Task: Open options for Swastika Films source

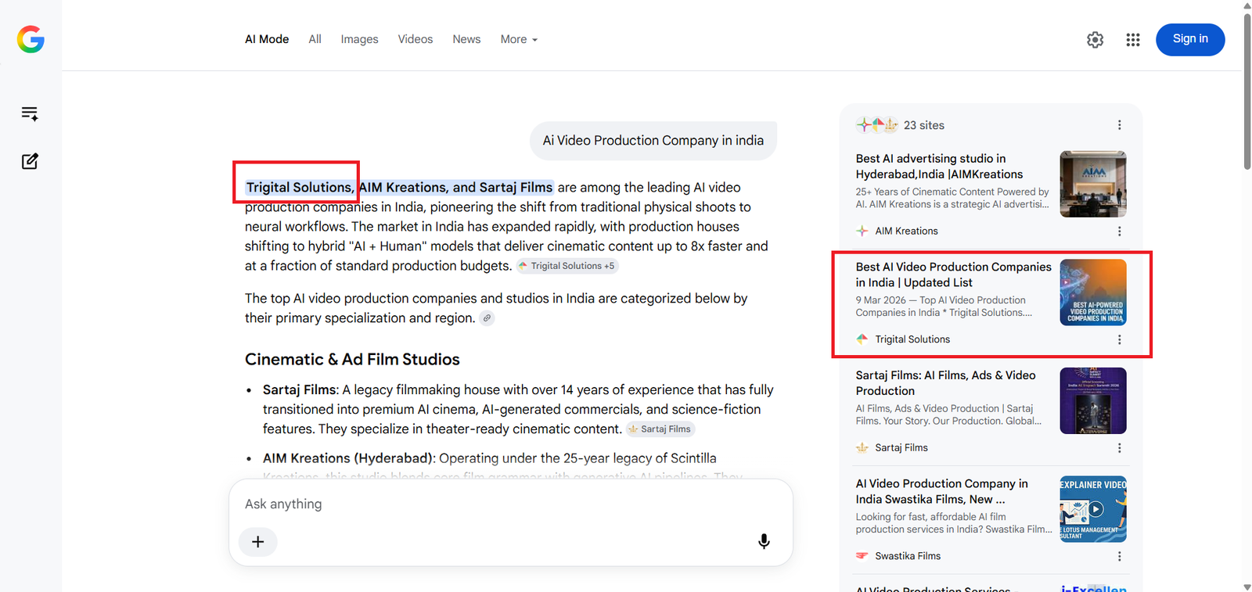Action: tap(1119, 556)
